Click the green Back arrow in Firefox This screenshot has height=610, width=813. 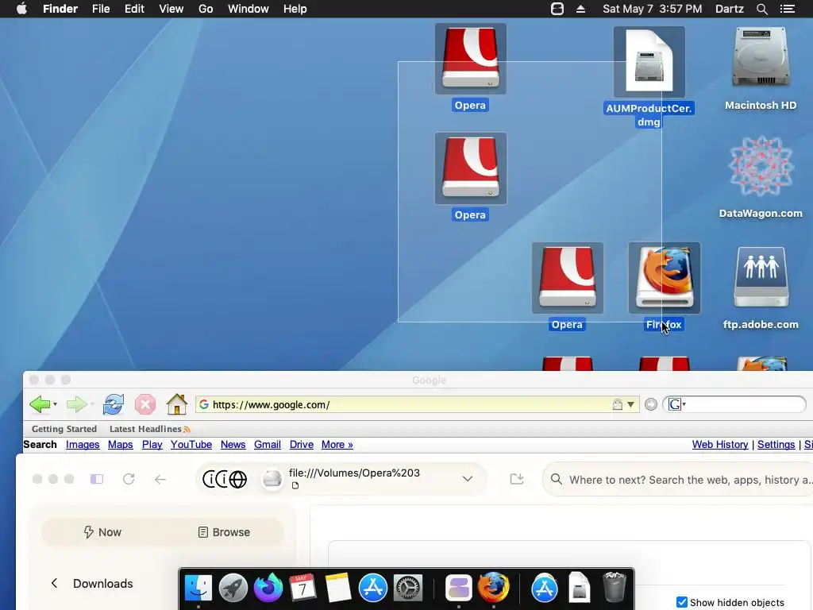point(40,404)
